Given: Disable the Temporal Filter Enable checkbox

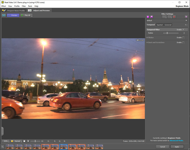Looking at the screenshot, I should [x=183, y=30].
